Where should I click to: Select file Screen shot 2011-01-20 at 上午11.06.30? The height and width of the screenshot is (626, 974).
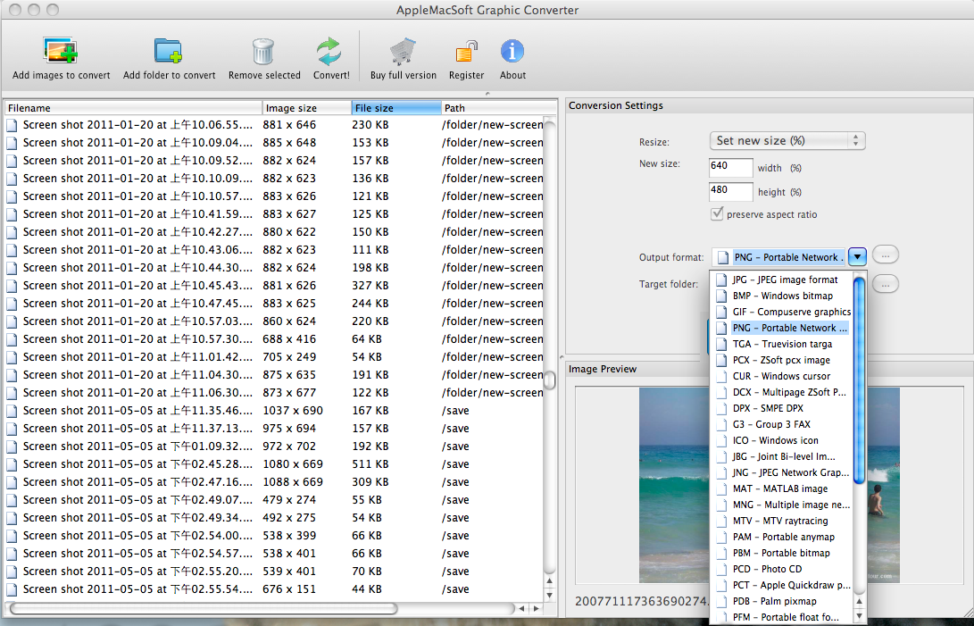tap(274, 393)
